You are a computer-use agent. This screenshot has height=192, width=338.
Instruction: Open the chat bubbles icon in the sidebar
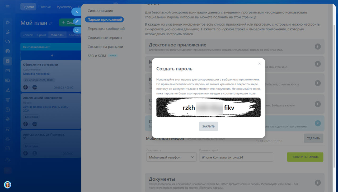(x=7, y=41)
